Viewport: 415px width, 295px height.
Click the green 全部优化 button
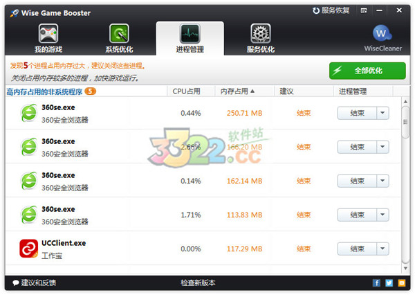point(367,71)
